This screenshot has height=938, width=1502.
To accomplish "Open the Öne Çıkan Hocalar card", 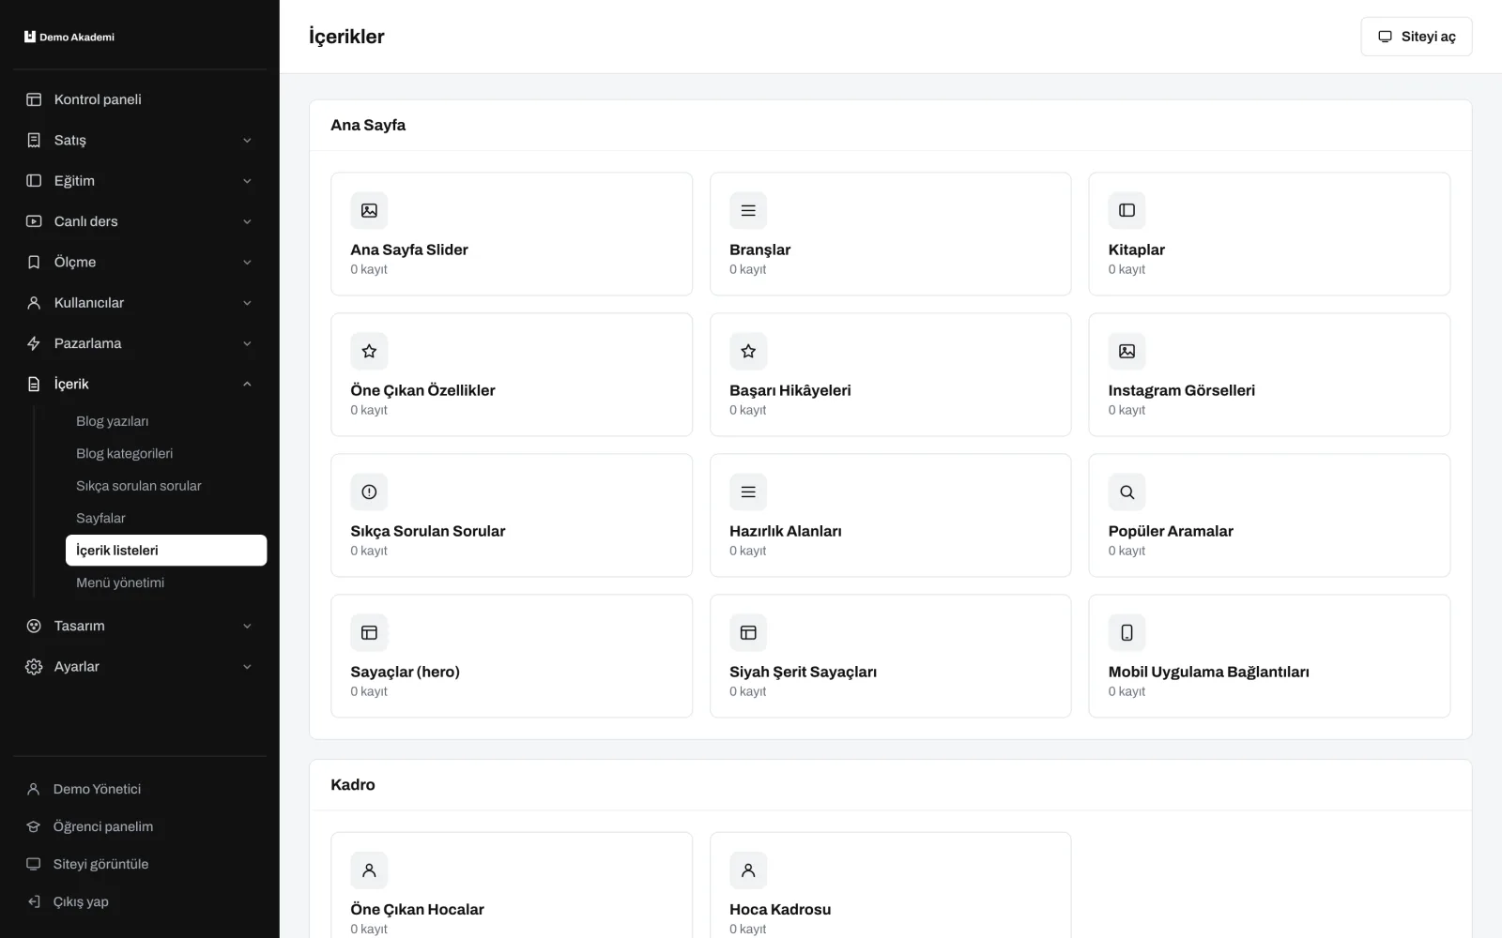I will click(x=512, y=885).
